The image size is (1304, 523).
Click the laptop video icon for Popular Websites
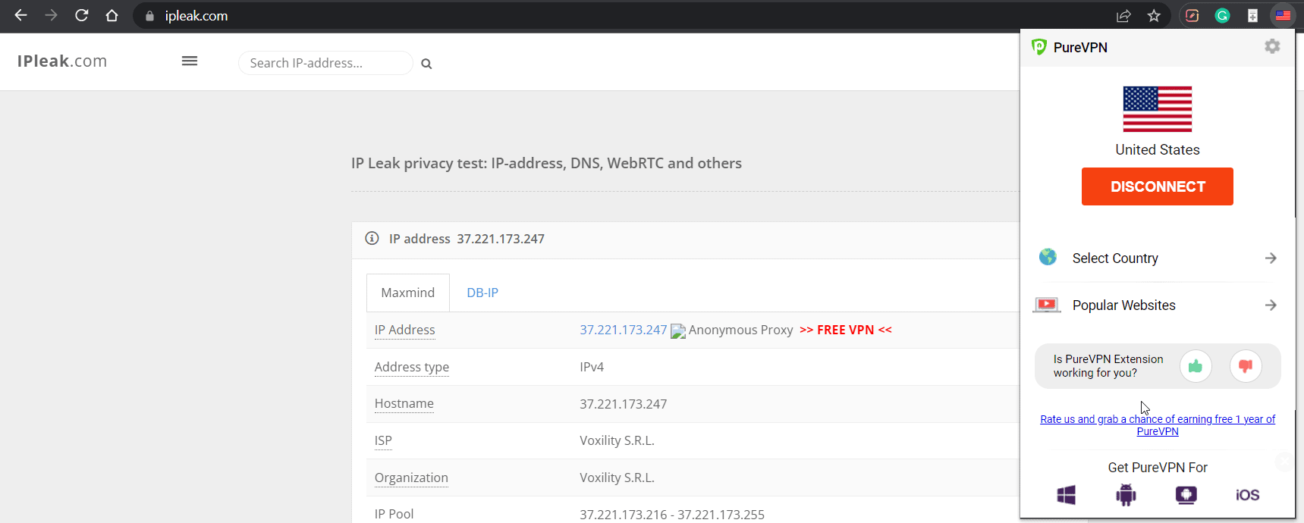[1047, 305]
